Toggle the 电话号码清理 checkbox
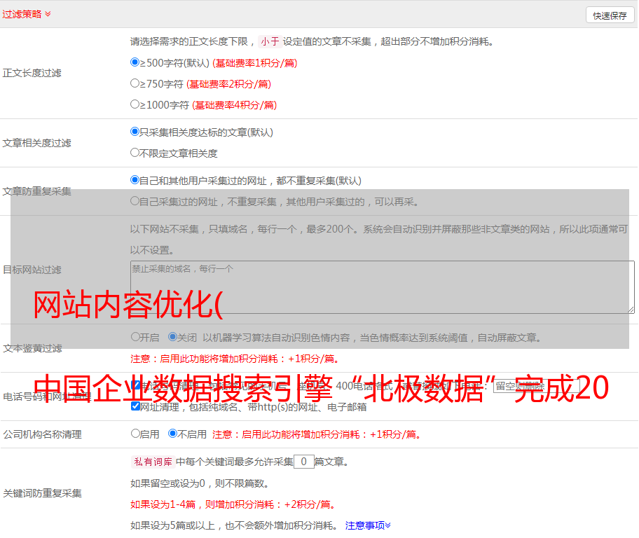Screen dimensions: 639x538 pyautogui.click(x=136, y=385)
